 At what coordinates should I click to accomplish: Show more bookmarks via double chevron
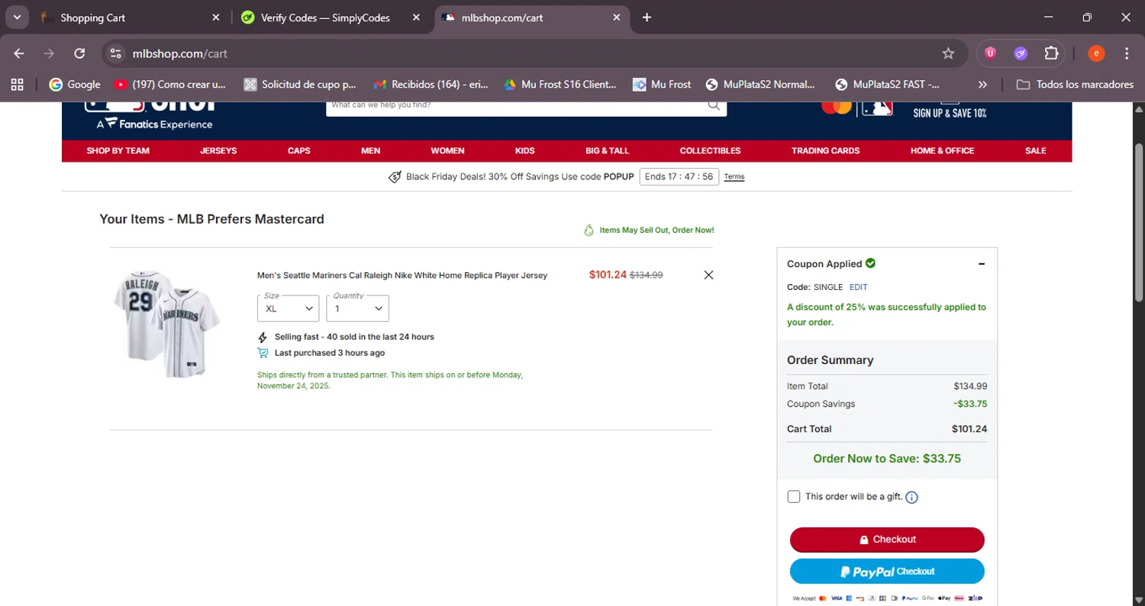pos(982,85)
